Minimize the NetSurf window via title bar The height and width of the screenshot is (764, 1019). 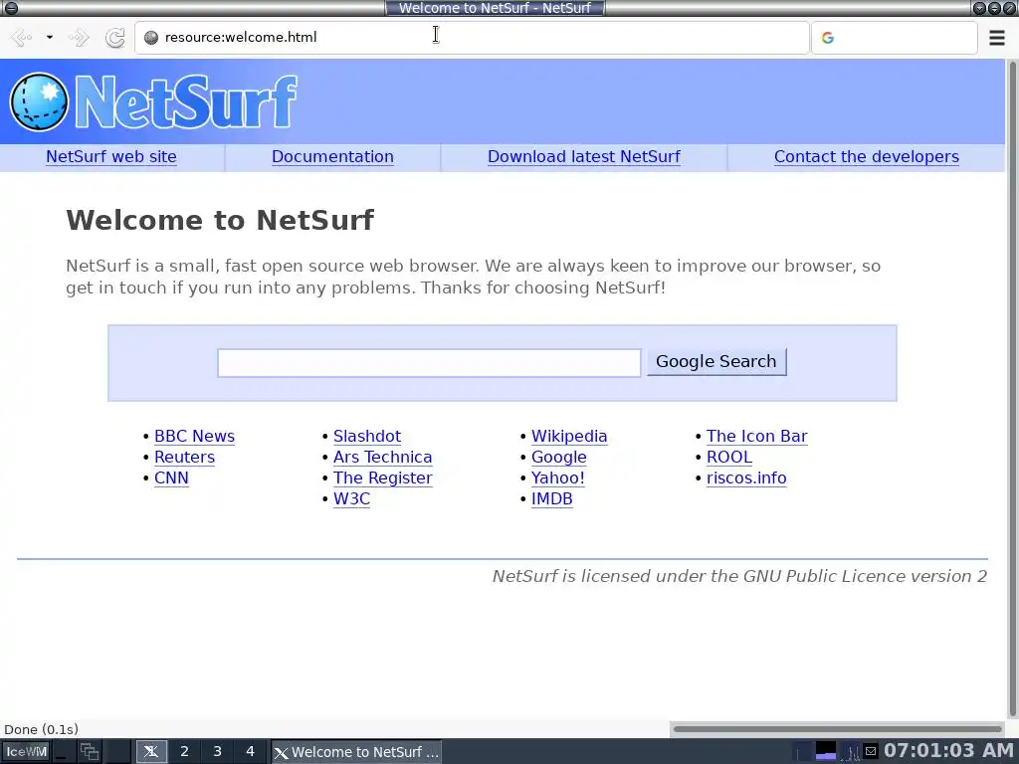[x=979, y=8]
